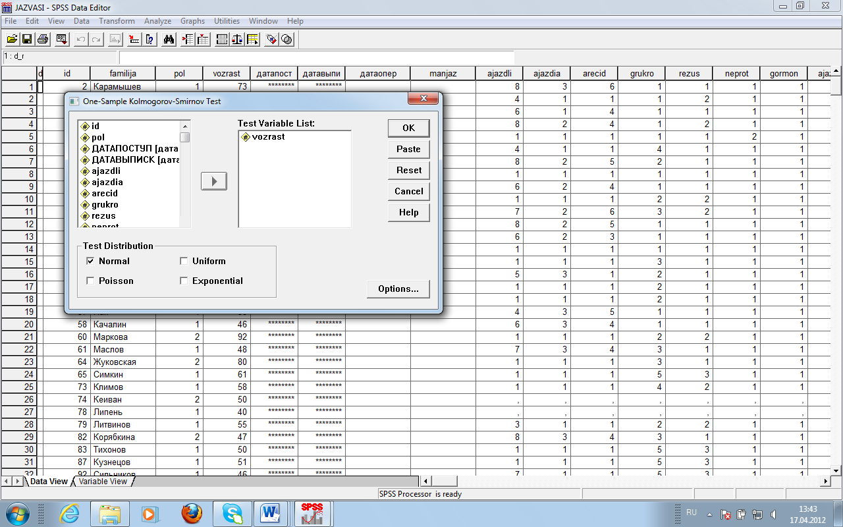This screenshot has height=527, width=843.
Task: Click the Go to Case toolbar icon
Action: click(134, 39)
